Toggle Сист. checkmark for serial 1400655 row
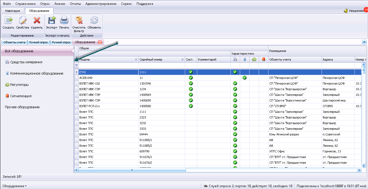Image resolution: width=368 pixels, height=189 pixels. coord(191,100)
